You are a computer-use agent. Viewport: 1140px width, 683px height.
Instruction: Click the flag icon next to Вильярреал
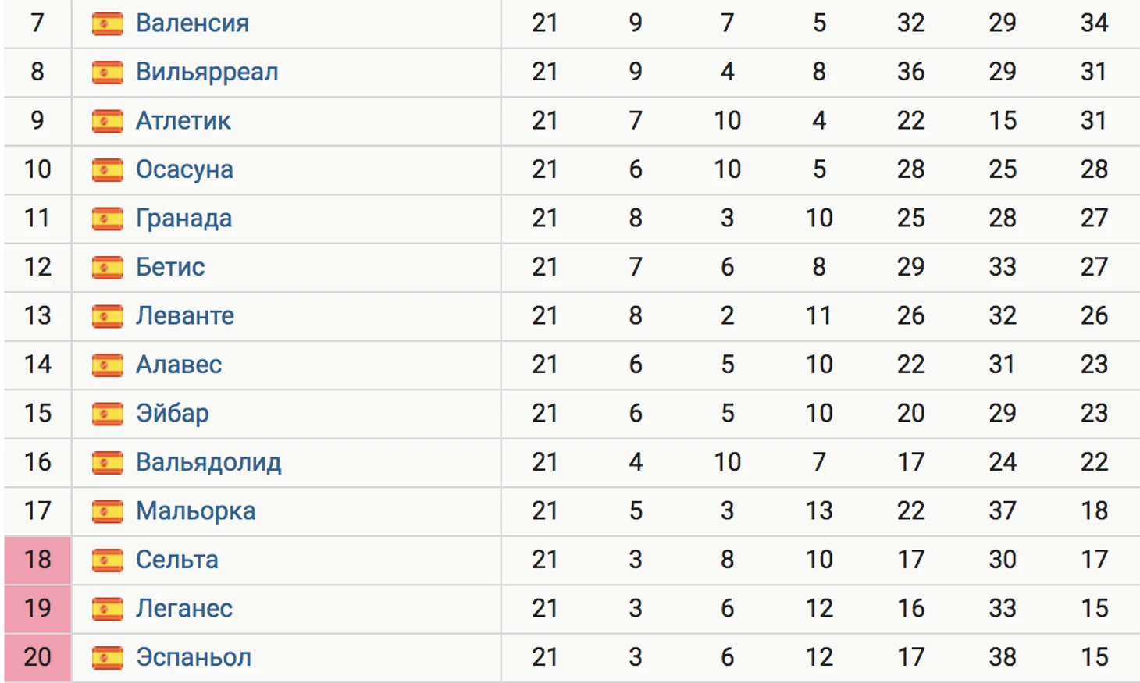point(107,73)
